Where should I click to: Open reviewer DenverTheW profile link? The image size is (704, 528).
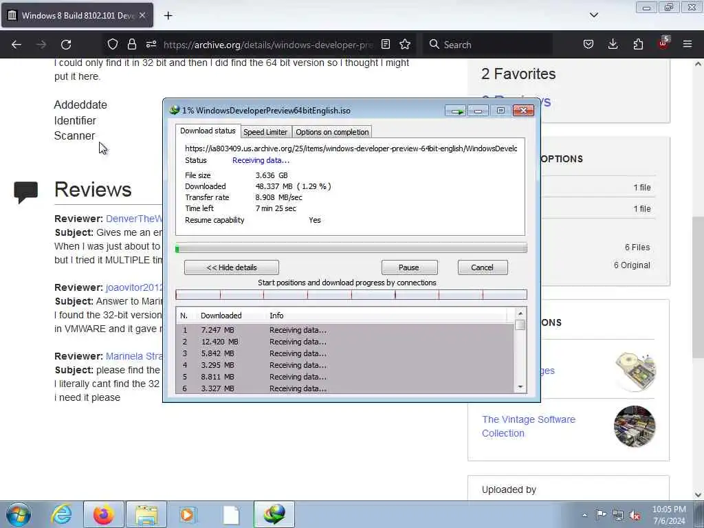click(x=134, y=219)
